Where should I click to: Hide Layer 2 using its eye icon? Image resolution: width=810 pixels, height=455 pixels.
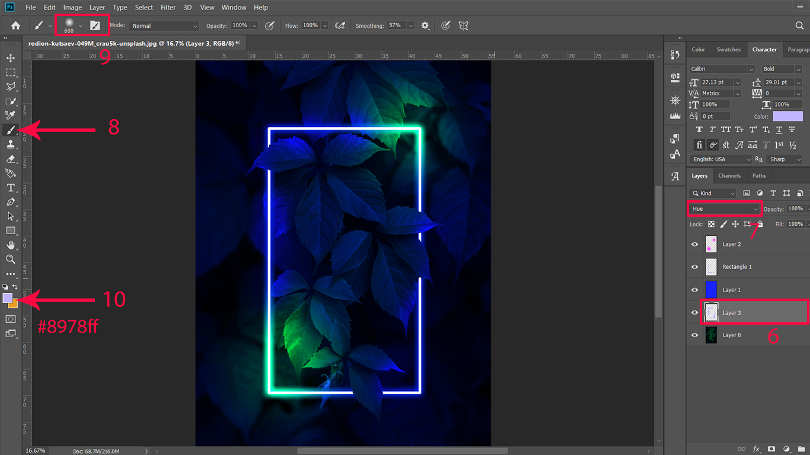pos(694,244)
